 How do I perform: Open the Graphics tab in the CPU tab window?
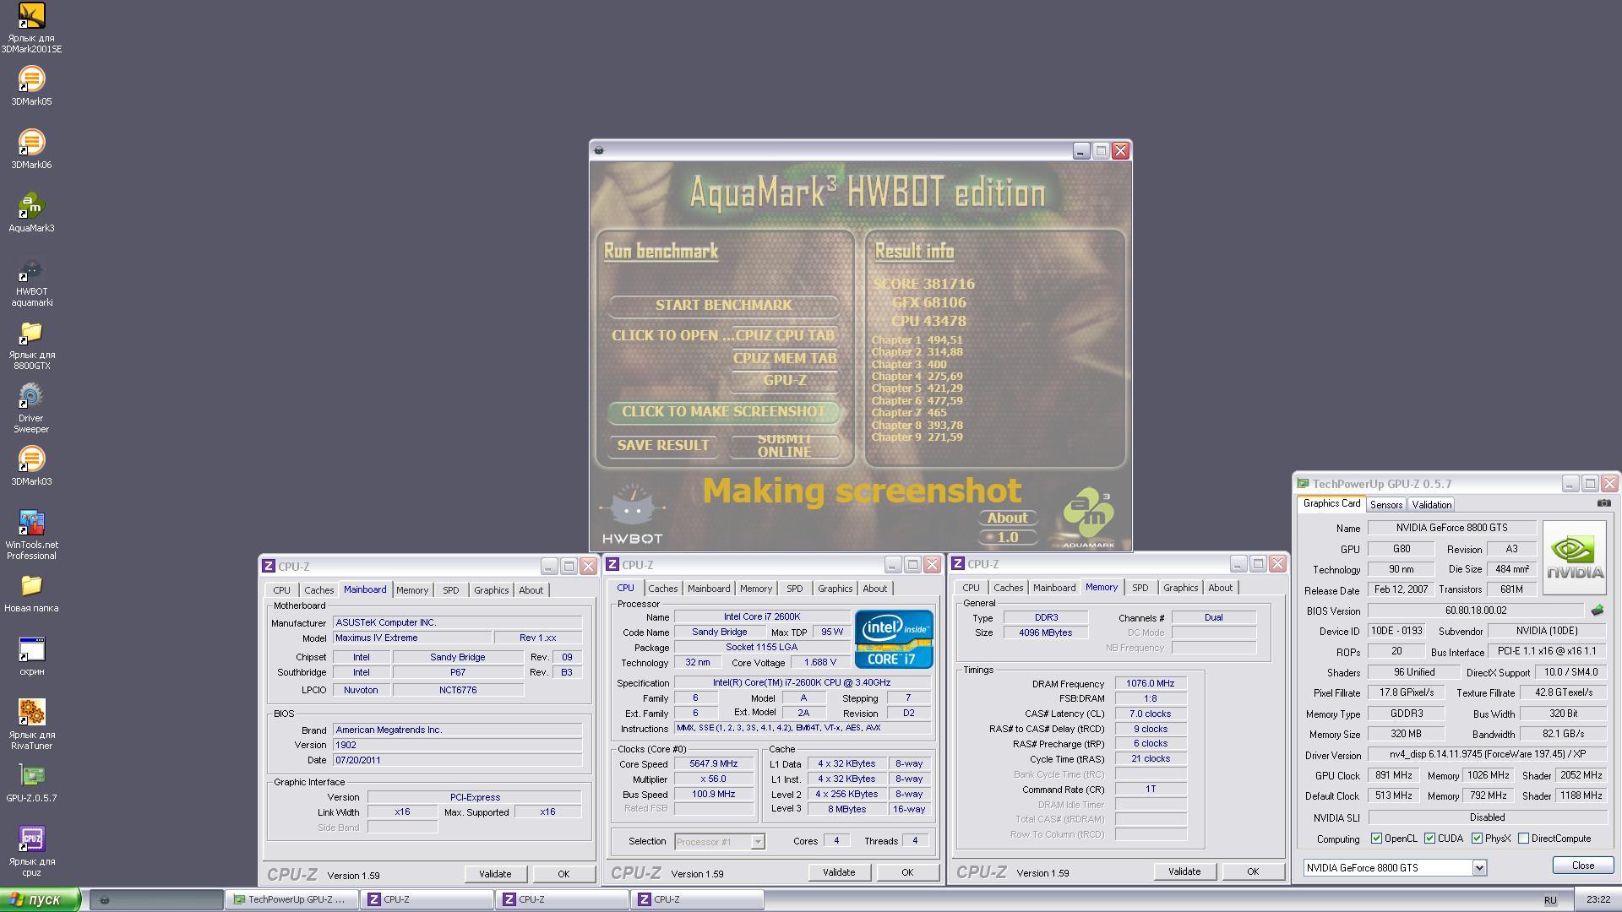[x=835, y=589]
